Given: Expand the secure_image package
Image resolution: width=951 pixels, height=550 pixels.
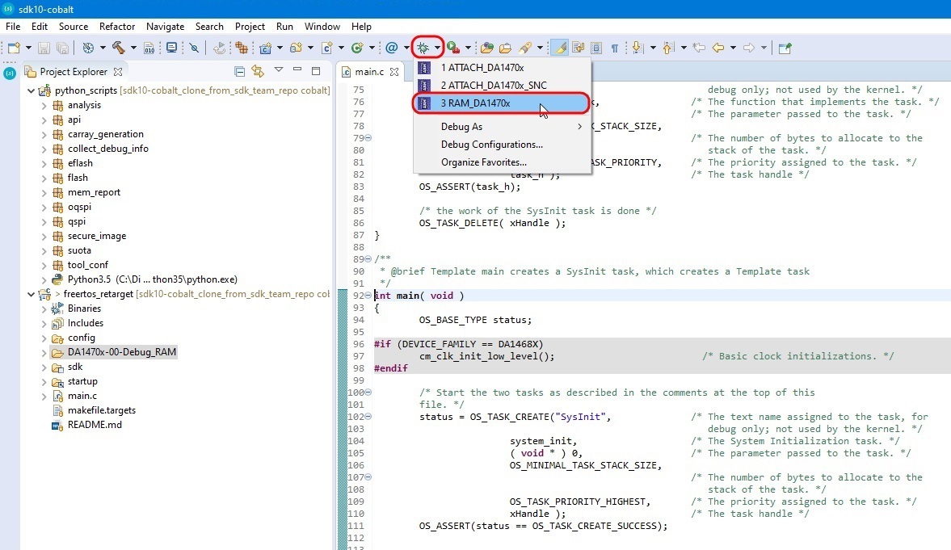Looking at the screenshot, I should pos(44,236).
